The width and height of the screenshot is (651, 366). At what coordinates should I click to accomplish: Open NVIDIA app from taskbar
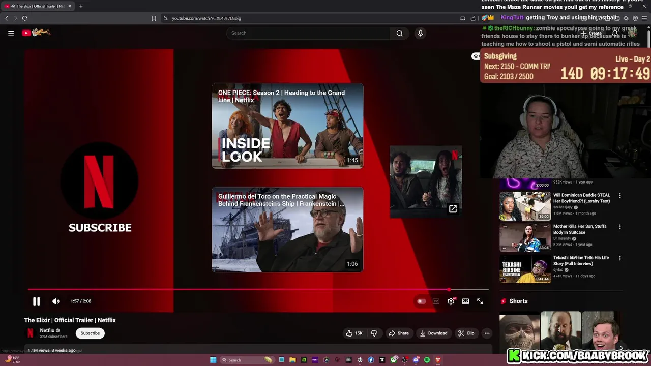pos(304,360)
